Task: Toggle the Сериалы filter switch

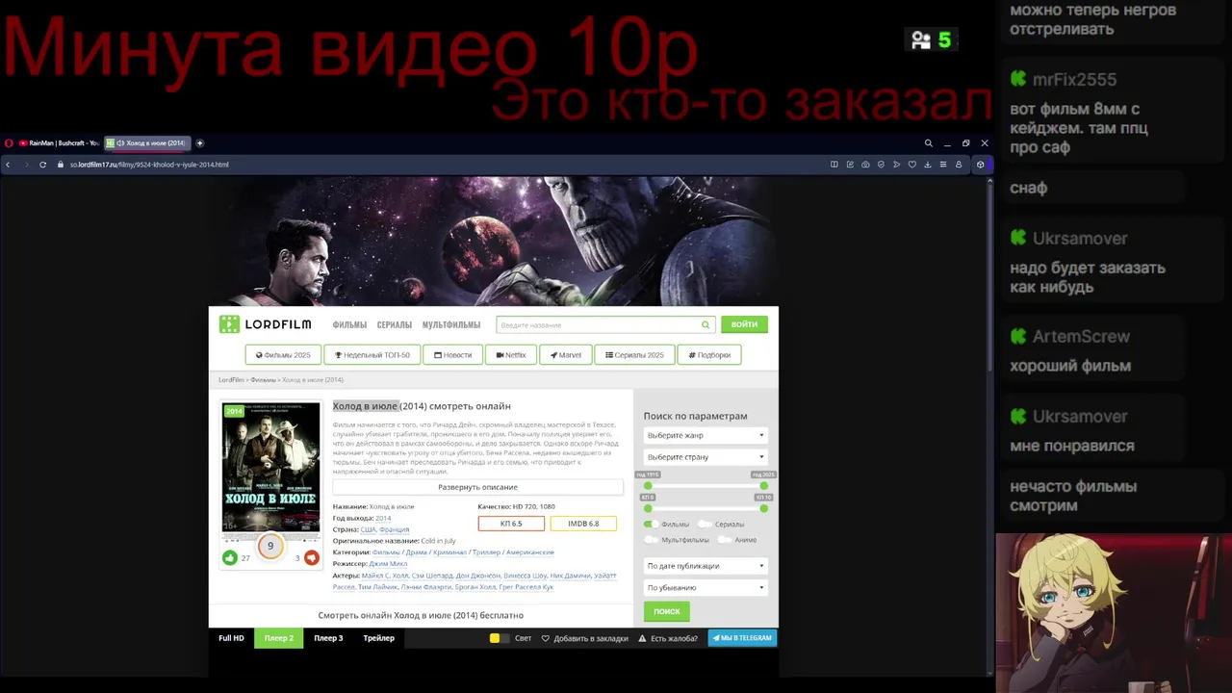Action: pyautogui.click(x=706, y=525)
